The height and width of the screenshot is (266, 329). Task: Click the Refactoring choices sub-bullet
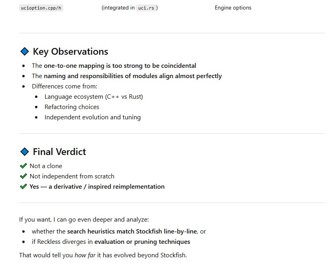(x=72, y=107)
